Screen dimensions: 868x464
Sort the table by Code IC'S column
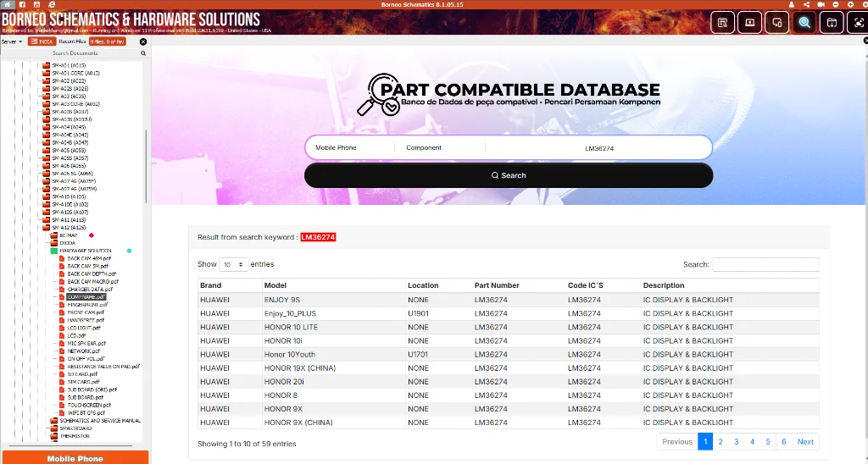coord(603,285)
